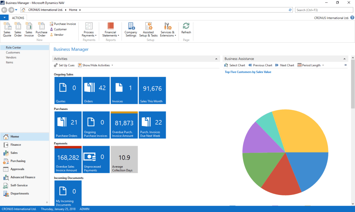Create a new Purchase Order
The height and width of the screenshot is (212, 355).
pos(42,29)
